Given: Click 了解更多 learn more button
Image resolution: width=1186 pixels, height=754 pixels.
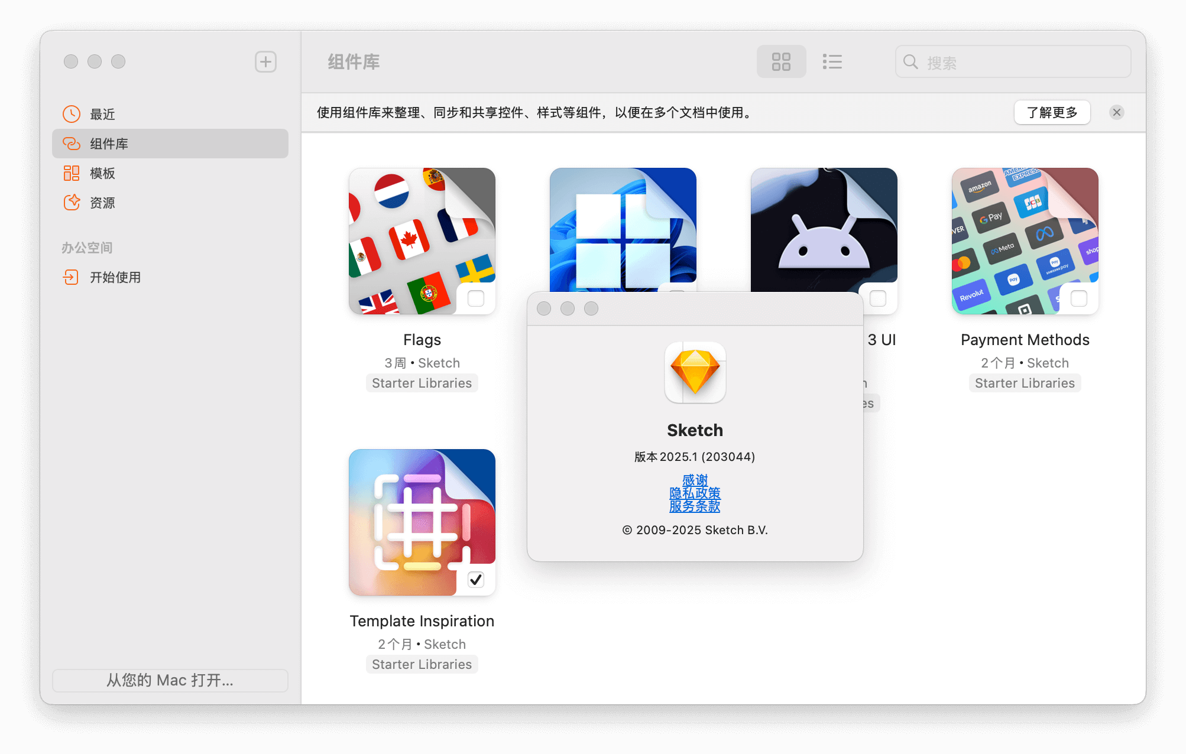Looking at the screenshot, I should (x=1052, y=112).
